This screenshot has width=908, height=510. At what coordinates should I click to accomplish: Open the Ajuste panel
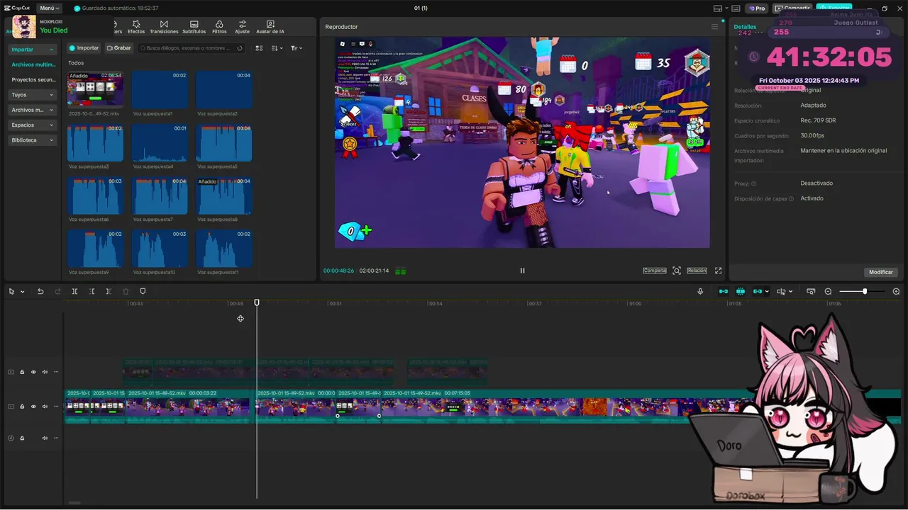click(x=242, y=27)
